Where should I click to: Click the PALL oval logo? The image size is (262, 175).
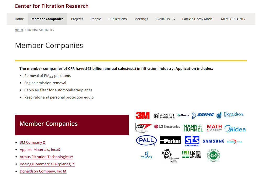(x=146, y=140)
